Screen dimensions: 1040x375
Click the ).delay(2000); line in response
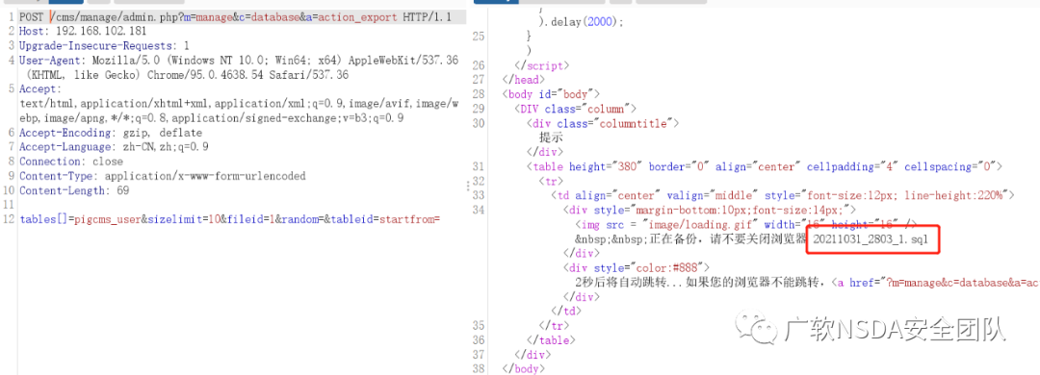click(581, 21)
